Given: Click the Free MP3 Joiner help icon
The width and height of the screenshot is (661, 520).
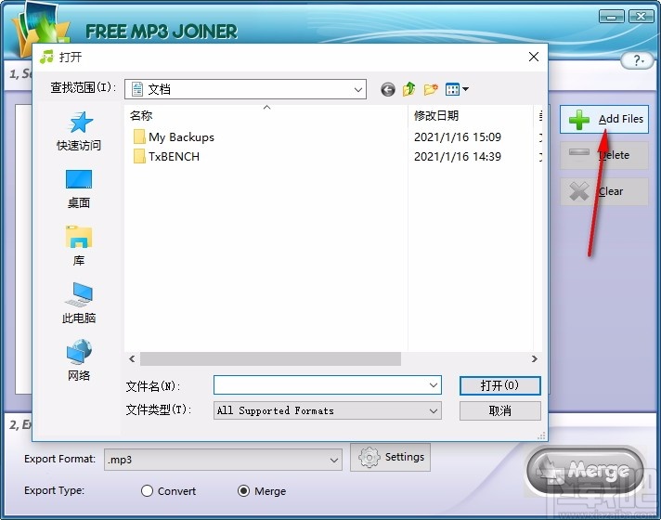Looking at the screenshot, I should tap(638, 60).
